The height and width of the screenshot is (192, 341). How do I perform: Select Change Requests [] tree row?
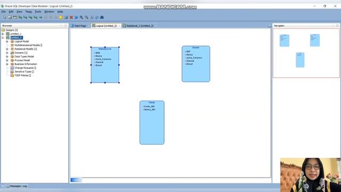23,68
